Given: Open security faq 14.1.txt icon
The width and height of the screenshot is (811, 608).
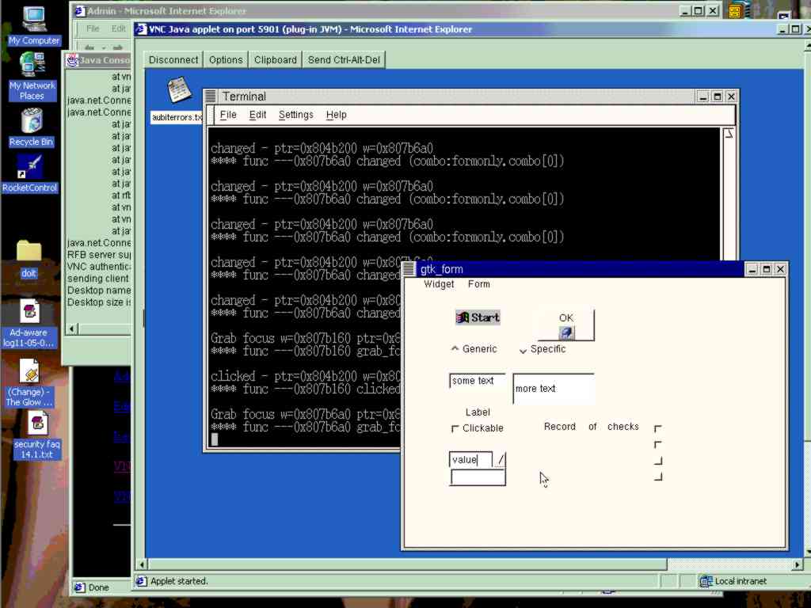Looking at the screenshot, I should 36,424.
